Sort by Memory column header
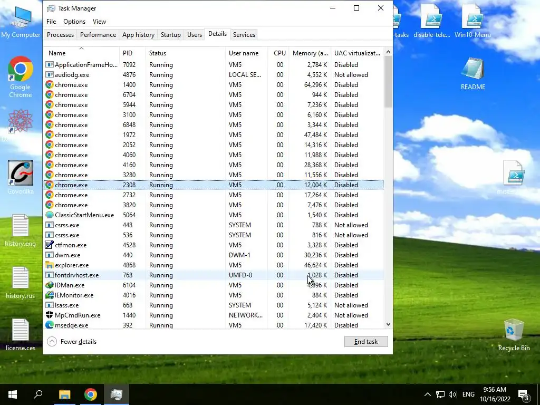 [310, 53]
